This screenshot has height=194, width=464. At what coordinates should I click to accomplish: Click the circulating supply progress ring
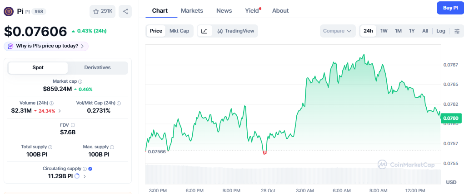[x=77, y=176]
